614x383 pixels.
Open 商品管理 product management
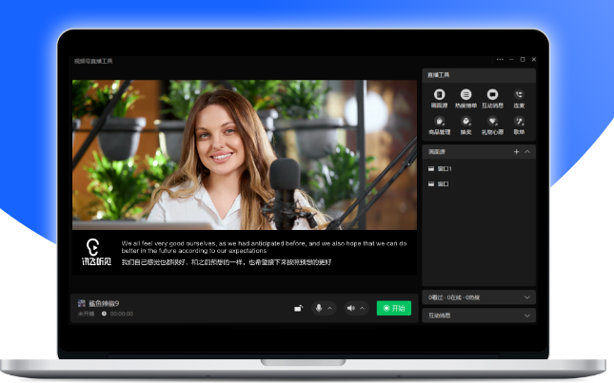(x=439, y=123)
